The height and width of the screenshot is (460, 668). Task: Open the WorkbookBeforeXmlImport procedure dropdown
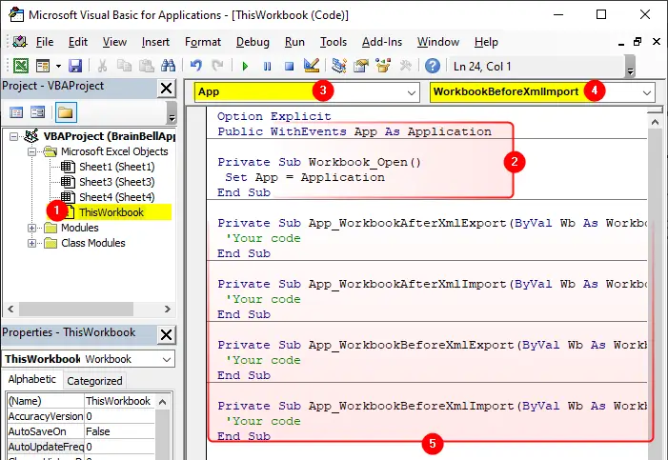pyautogui.click(x=647, y=92)
